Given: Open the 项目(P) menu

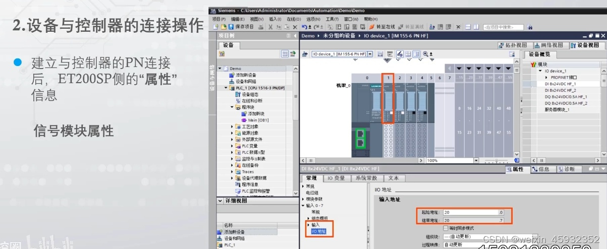Looking at the screenshot, I should 219,19.
